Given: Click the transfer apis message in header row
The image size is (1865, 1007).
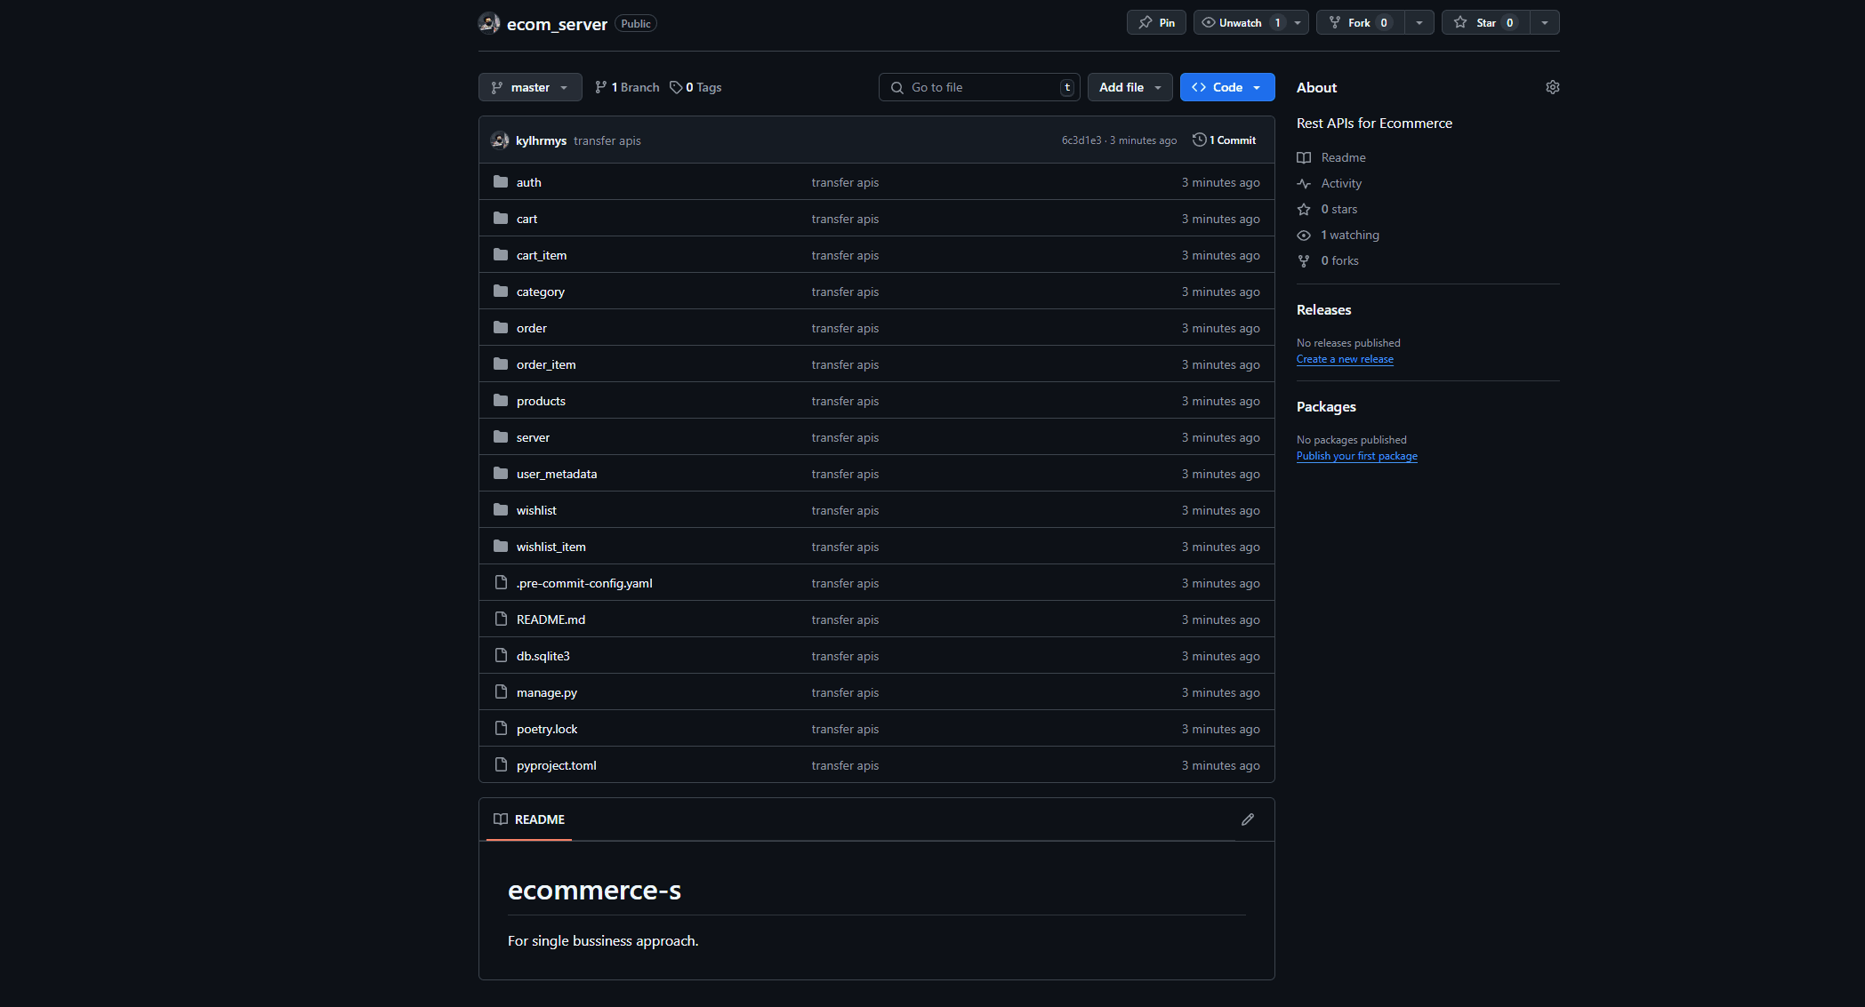Looking at the screenshot, I should click(607, 140).
